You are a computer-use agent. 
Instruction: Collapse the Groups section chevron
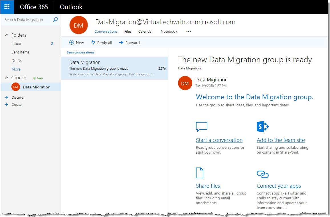[7, 78]
